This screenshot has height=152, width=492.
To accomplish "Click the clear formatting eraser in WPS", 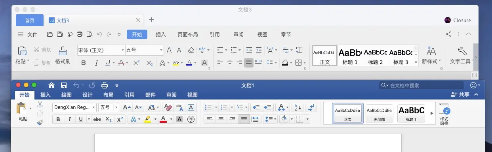I will (x=191, y=50).
